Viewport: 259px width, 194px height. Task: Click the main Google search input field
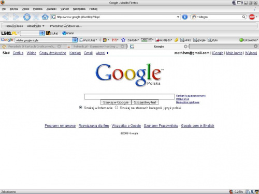click(x=129, y=97)
